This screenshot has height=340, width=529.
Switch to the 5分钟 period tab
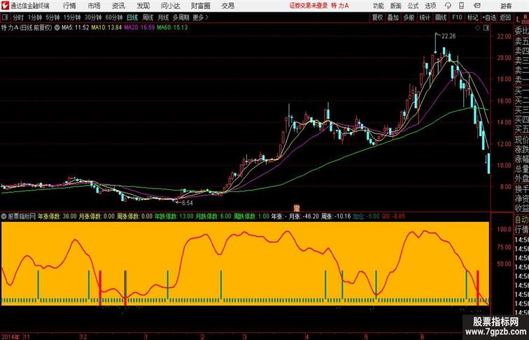pyautogui.click(x=52, y=17)
